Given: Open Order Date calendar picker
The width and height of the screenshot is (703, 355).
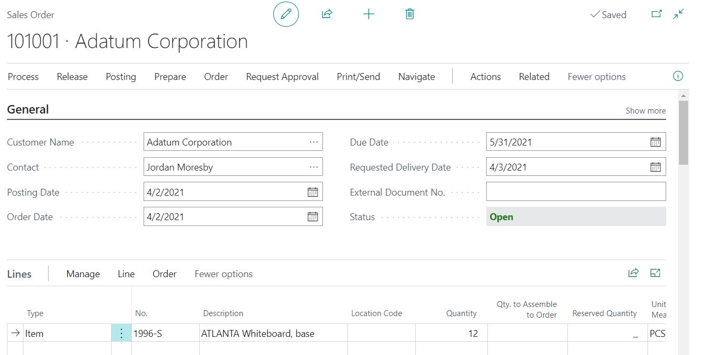Looking at the screenshot, I should (313, 216).
